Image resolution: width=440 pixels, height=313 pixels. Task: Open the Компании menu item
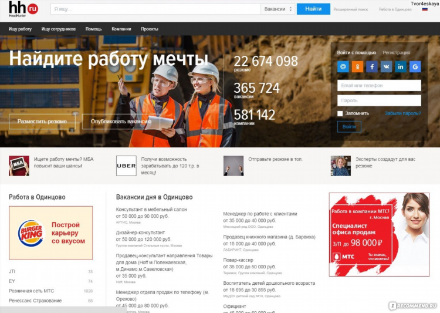click(x=121, y=29)
